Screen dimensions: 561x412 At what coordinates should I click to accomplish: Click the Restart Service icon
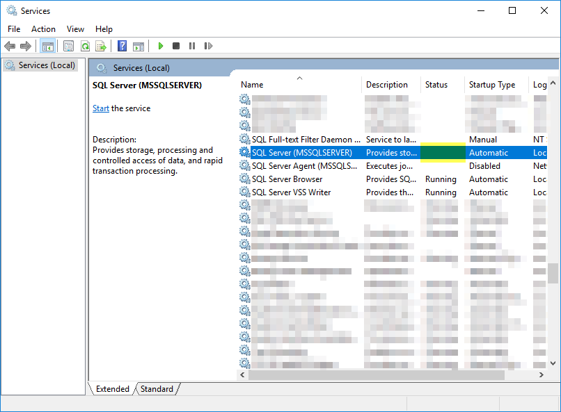click(x=208, y=46)
